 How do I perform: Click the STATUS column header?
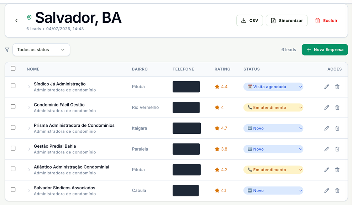pos(251,69)
